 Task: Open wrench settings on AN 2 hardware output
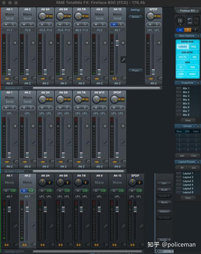point(33,226)
